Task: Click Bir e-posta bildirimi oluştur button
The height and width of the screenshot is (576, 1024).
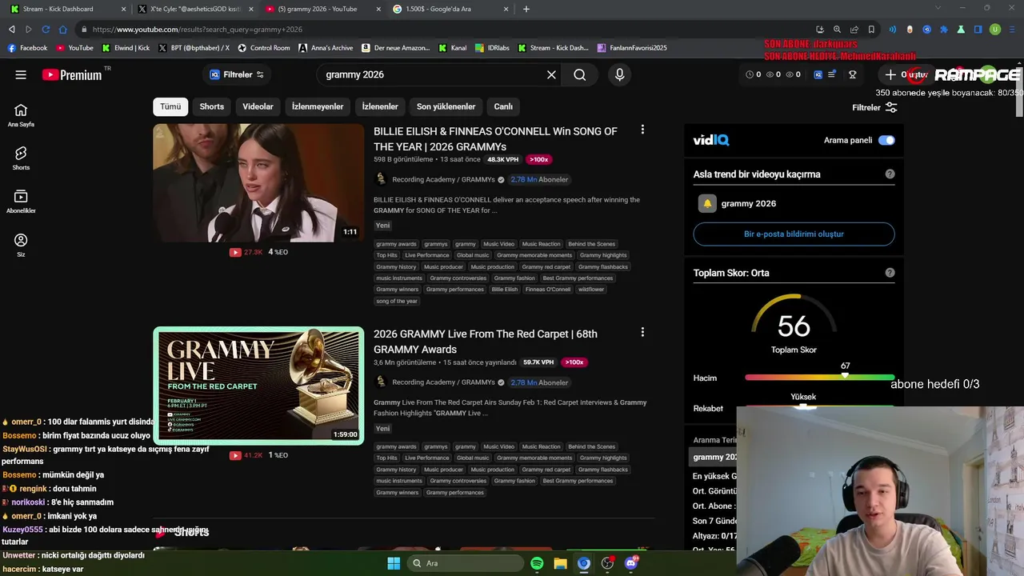Action: click(x=794, y=234)
